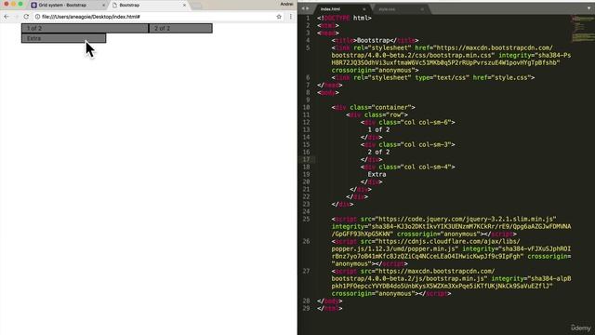
Task: Bookmark the page with the star icon
Action: pyautogui.click(x=279, y=17)
